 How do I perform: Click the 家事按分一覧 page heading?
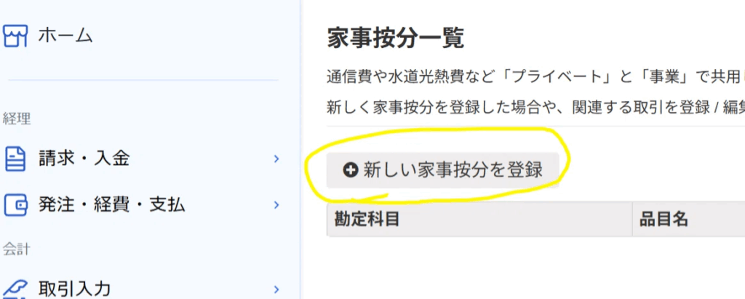[x=395, y=38]
